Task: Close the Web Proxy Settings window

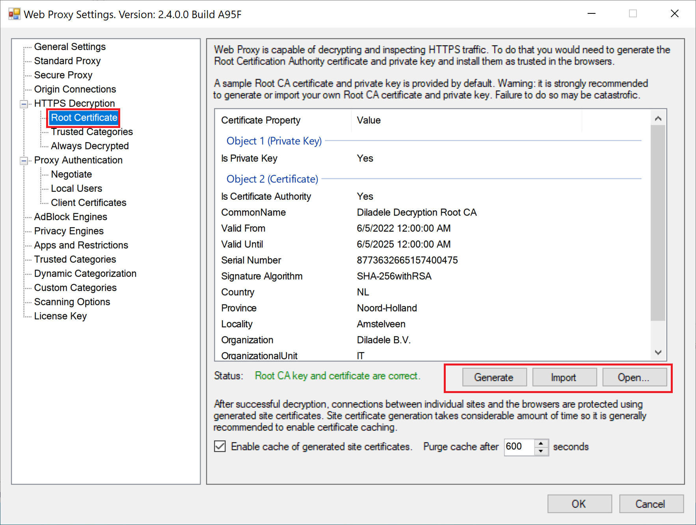Action: pyautogui.click(x=674, y=14)
